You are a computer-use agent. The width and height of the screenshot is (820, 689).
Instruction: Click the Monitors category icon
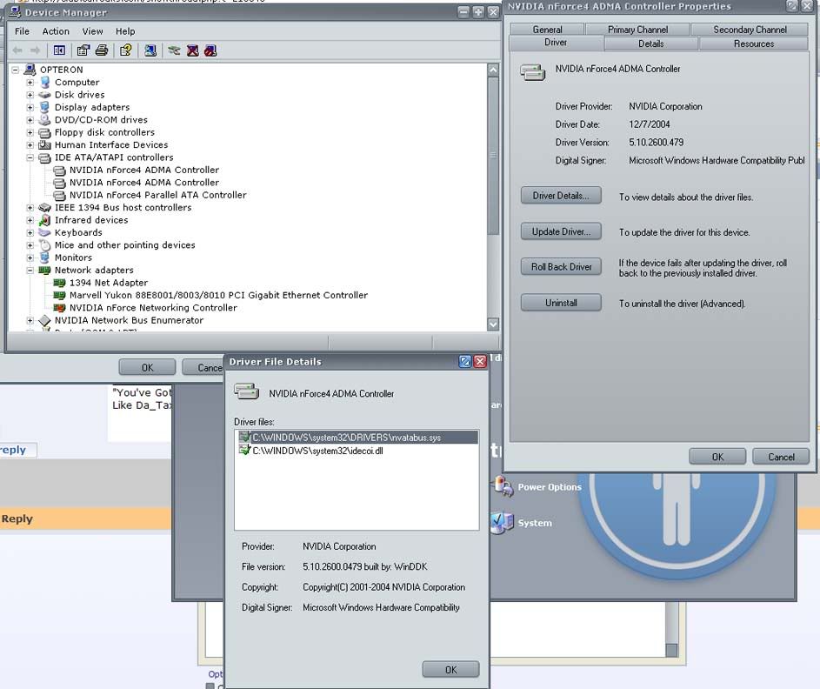pos(44,258)
